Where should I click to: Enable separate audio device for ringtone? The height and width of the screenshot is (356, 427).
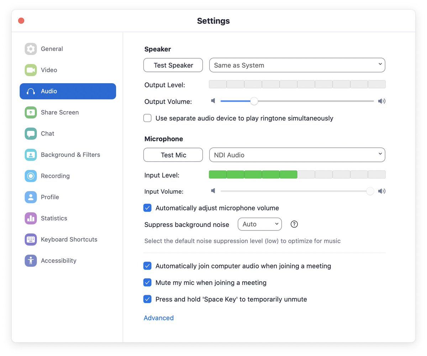147,118
